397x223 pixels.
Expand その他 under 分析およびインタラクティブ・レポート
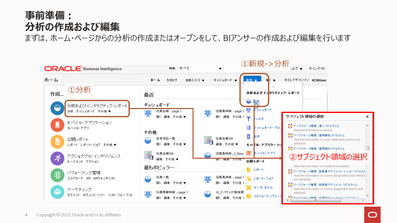pos(104,111)
